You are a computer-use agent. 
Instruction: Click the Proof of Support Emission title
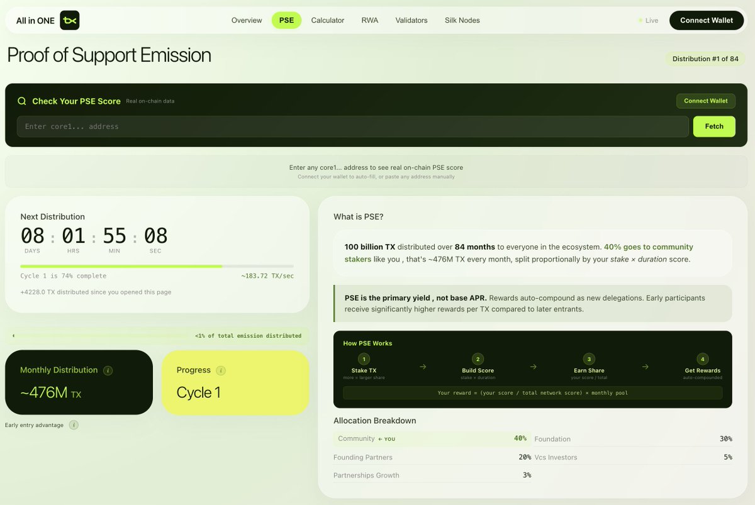coord(109,55)
